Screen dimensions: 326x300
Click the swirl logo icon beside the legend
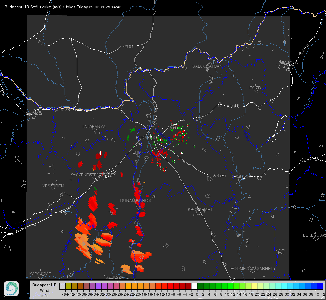11,289
